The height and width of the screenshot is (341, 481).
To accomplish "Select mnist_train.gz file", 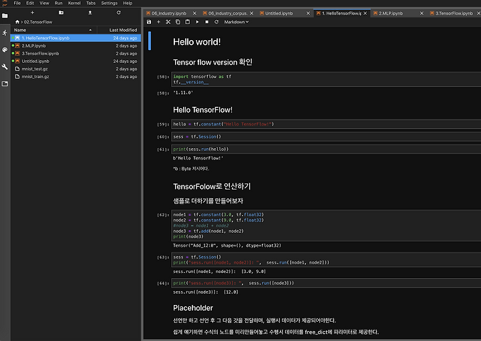I will pyautogui.click(x=75, y=77).
